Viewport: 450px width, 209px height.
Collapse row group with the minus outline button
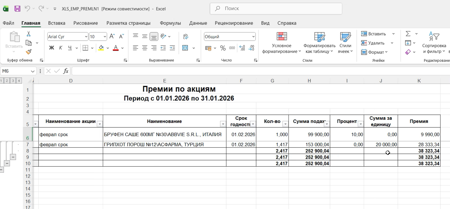tap(12, 157)
